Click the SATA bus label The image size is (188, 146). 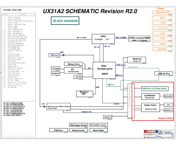[x=97, y=87]
